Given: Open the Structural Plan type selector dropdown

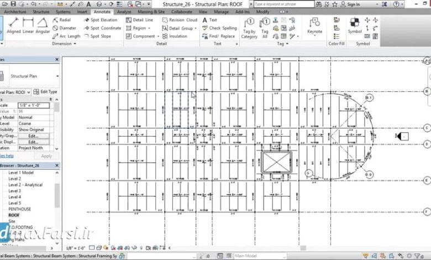Looking at the screenshot, I should [57, 76].
